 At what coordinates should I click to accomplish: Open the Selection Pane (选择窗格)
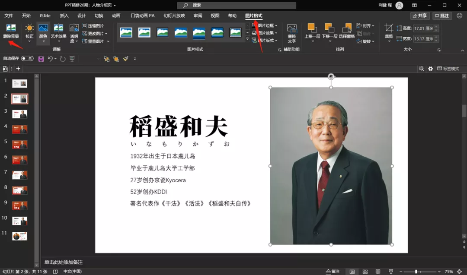click(x=347, y=31)
